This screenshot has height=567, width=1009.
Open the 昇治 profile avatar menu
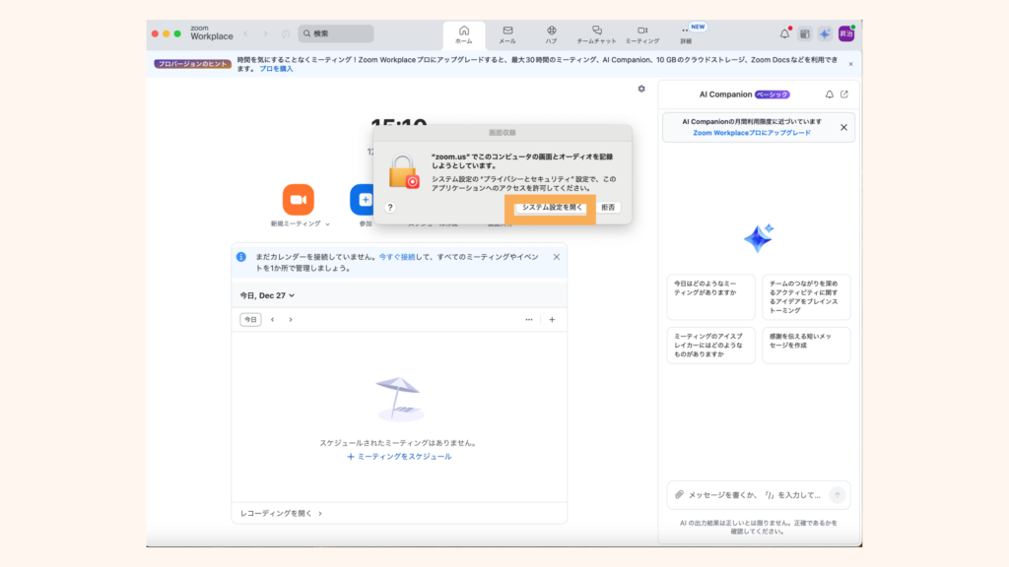point(845,32)
